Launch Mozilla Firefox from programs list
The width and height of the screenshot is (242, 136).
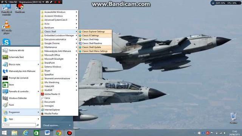59,114
